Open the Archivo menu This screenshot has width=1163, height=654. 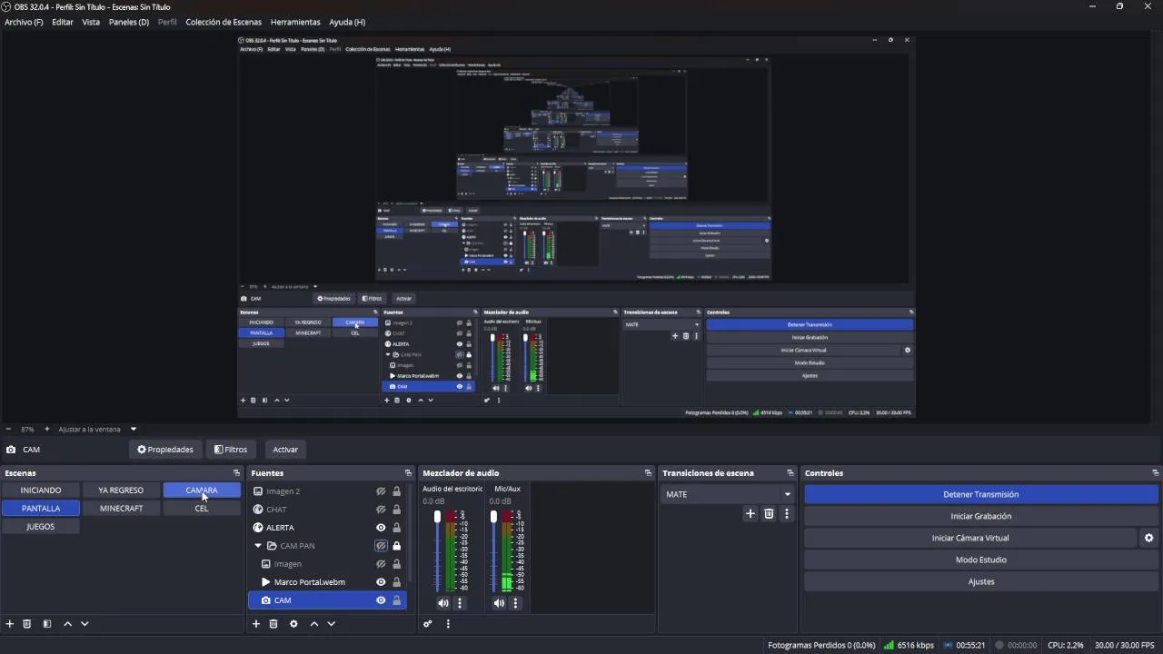[24, 22]
